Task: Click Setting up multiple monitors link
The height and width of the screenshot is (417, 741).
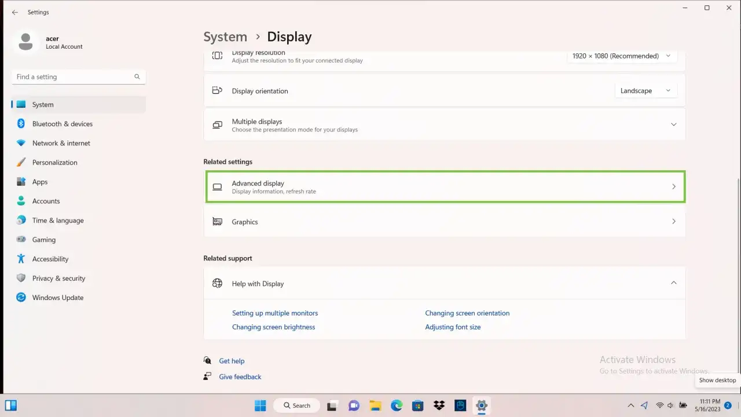Action: [275, 313]
